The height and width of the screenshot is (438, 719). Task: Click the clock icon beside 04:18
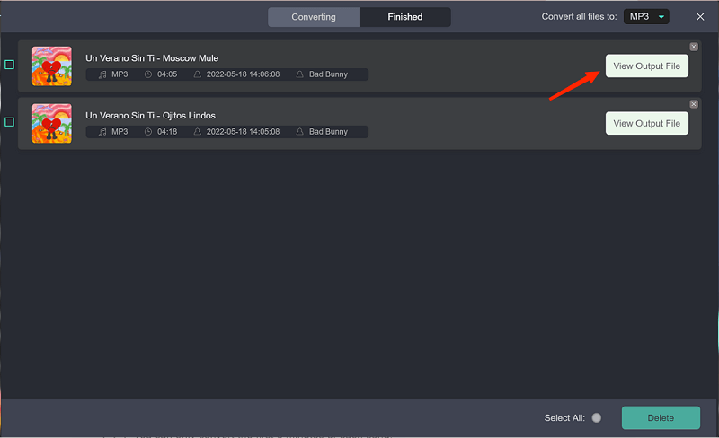(x=148, y=132)
